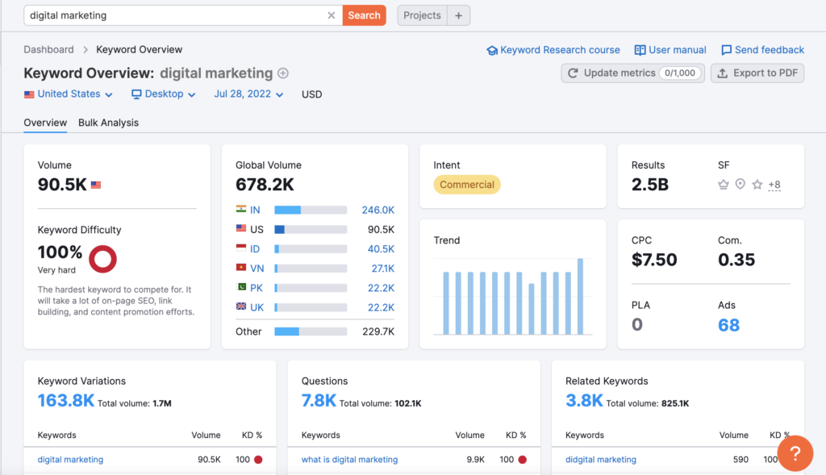Viewport: 826px width, 475px height.
Task: Click the monitor icon beside Desktop
Action: pos(136,94)
